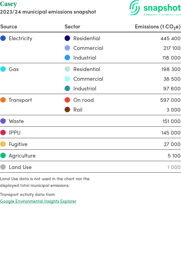The height and width of the screenshot is (257, 181).
Task: Click the purple Waste source dot
Action: (3, 121)
